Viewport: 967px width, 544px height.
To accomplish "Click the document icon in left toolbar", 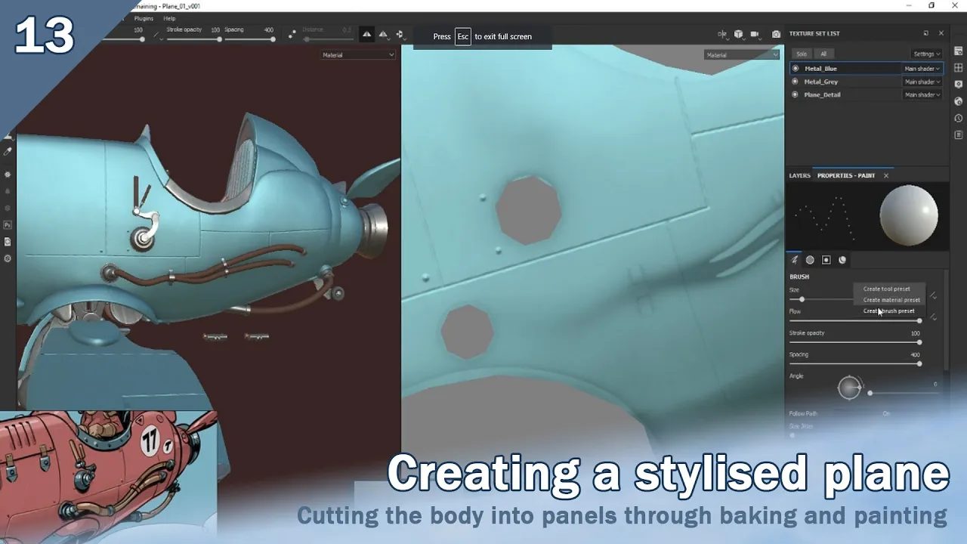I will pyautogui.click(x=8, y=242).
